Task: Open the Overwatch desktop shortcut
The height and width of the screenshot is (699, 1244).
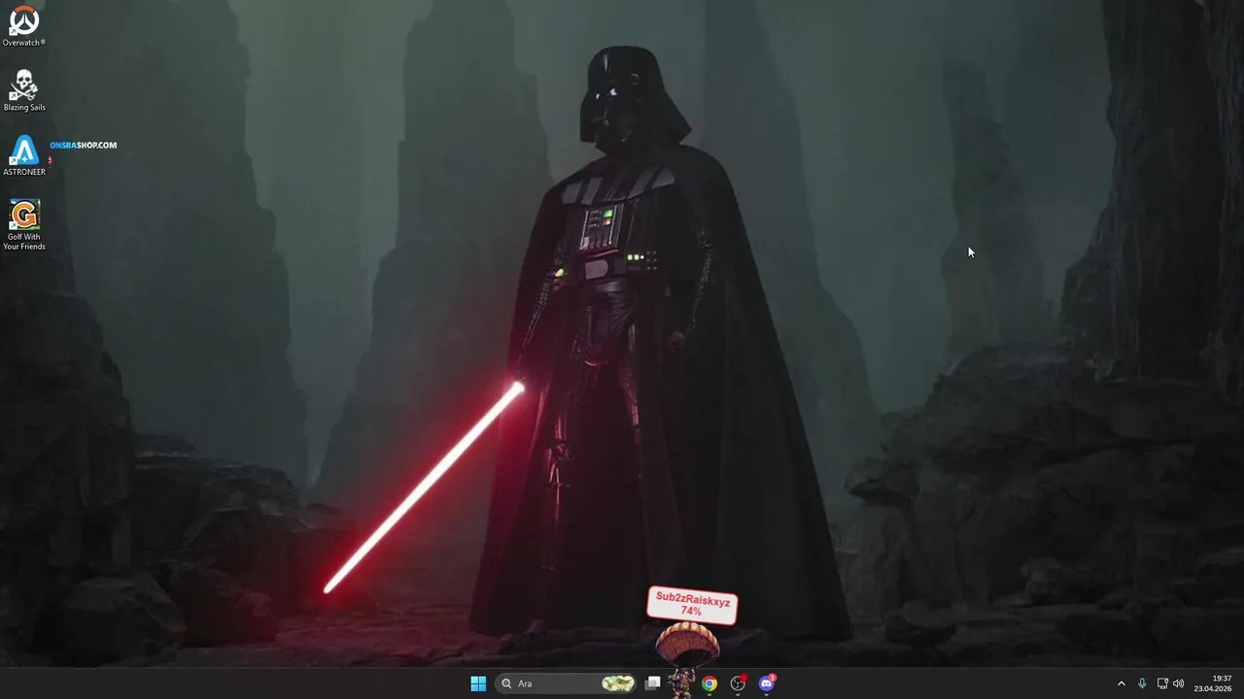Action: coord(24,26)
